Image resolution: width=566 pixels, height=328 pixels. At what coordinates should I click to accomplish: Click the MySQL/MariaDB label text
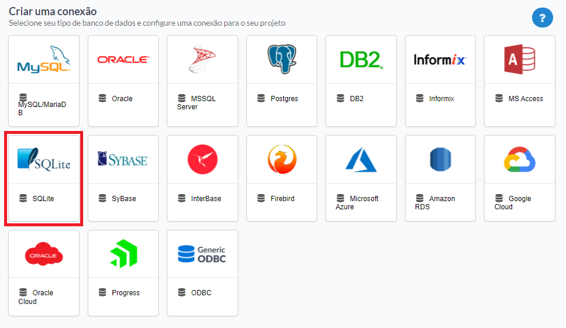point(42,109)
